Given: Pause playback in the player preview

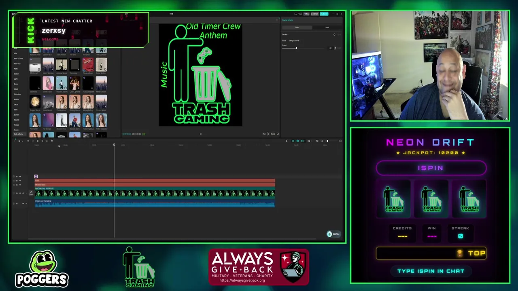Looking at the screenshot, I should 200,134.
